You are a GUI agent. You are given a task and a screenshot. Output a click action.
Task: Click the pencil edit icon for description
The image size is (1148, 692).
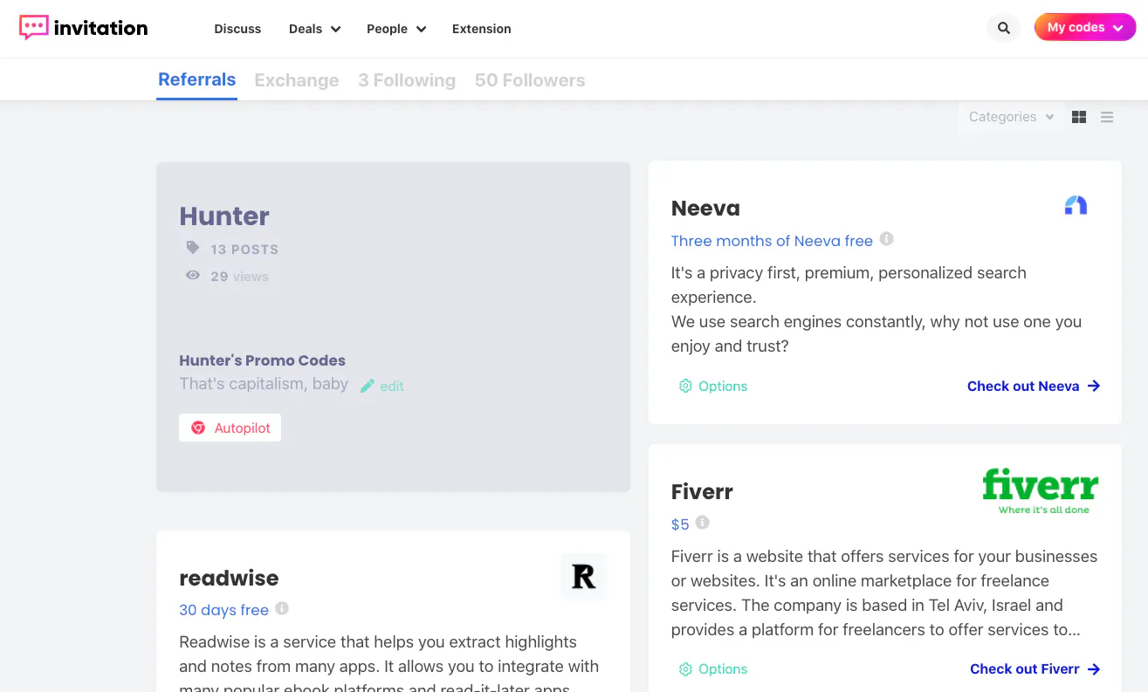(x=368, y=386)
